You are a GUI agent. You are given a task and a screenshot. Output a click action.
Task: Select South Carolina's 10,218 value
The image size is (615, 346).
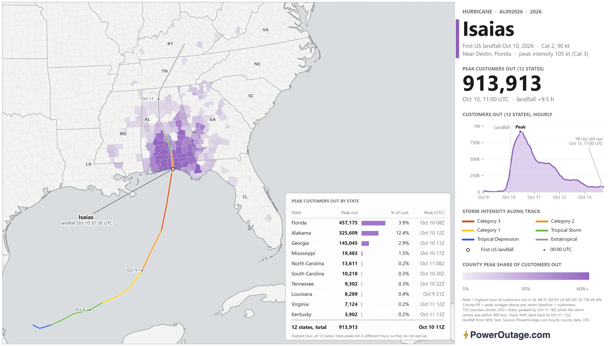[x=350, y=274]
